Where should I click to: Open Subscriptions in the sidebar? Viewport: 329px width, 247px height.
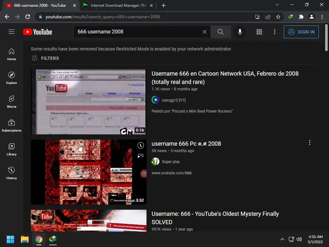point(12,125)
